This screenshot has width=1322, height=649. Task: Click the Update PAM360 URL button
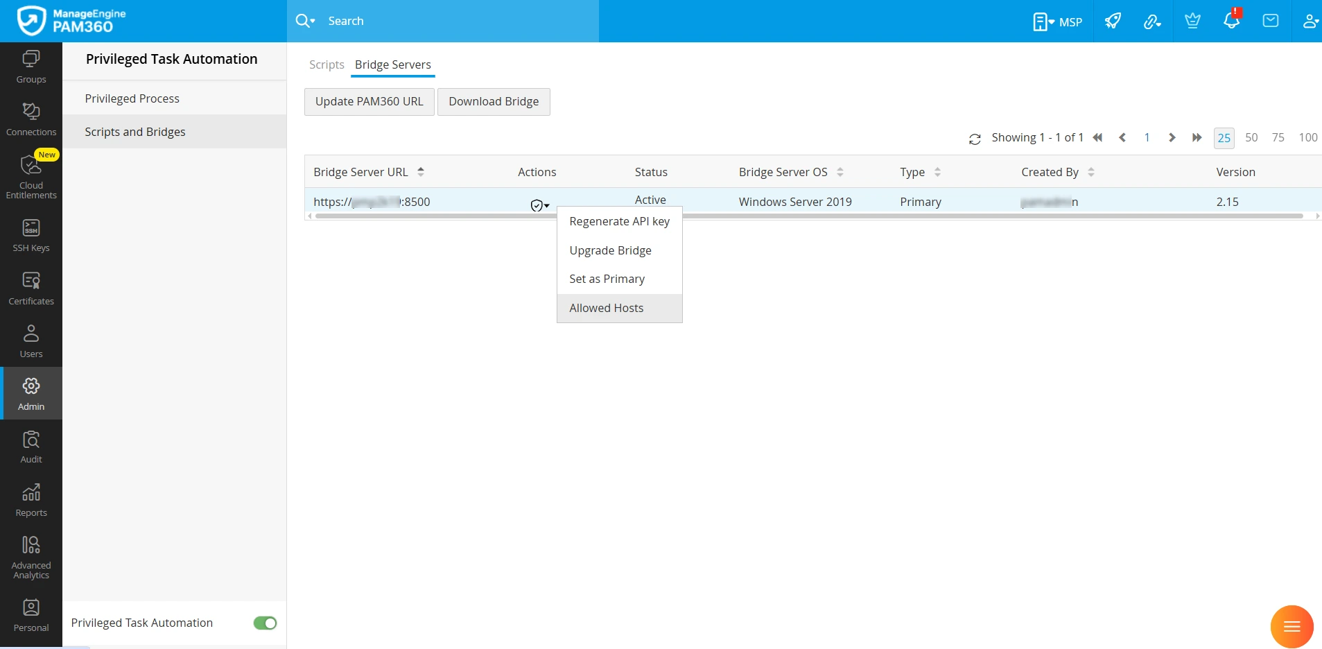369,101
